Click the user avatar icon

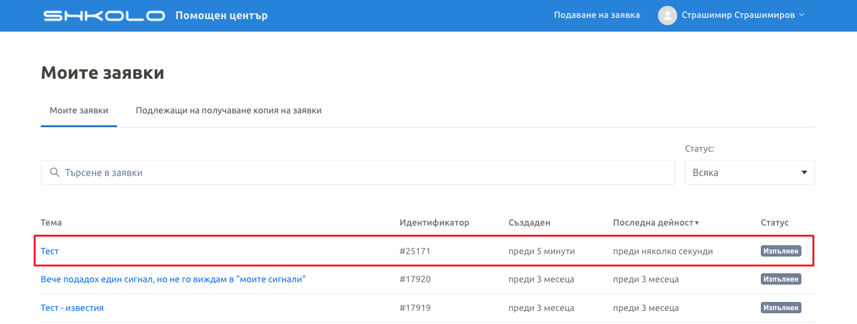point(667,16)
